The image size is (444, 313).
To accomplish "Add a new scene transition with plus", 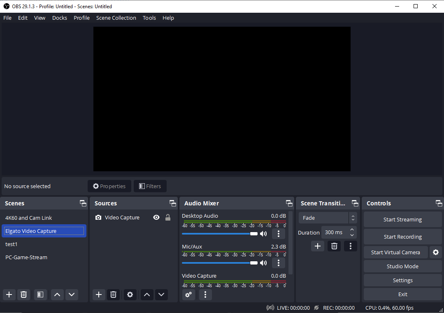I will click(x=317, y=246).
